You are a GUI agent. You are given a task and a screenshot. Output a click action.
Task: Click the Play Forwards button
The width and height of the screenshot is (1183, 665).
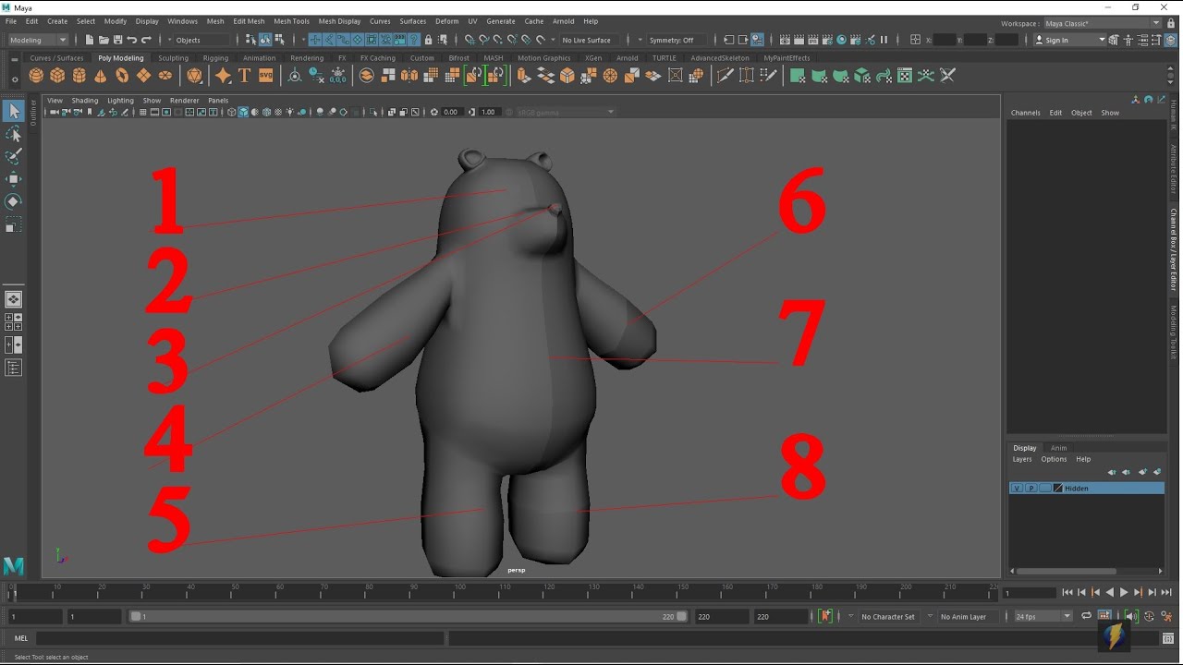click(x=1124, y=592)
